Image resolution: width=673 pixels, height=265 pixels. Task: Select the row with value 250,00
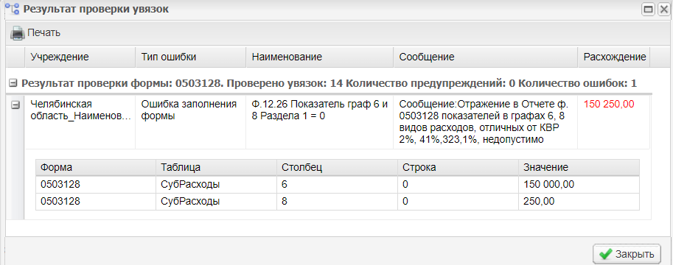click(338, 202)
